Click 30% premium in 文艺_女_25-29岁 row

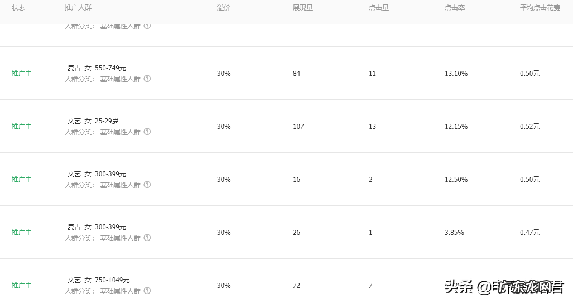point(224,127)
